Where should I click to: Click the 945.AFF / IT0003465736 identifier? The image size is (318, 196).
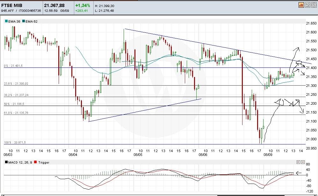[21, 11]
